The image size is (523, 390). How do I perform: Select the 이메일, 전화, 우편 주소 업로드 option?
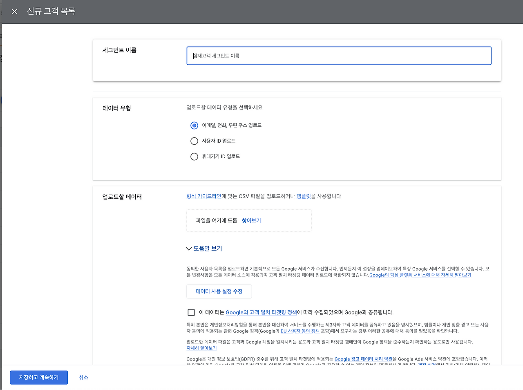pos(194,125)
